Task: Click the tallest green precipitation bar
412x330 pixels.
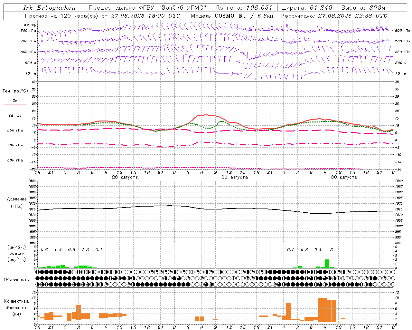Action: tap(327, 264)
